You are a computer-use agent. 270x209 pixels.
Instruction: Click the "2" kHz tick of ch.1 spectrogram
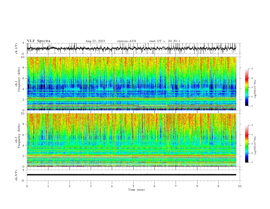(x=24, y=99)
